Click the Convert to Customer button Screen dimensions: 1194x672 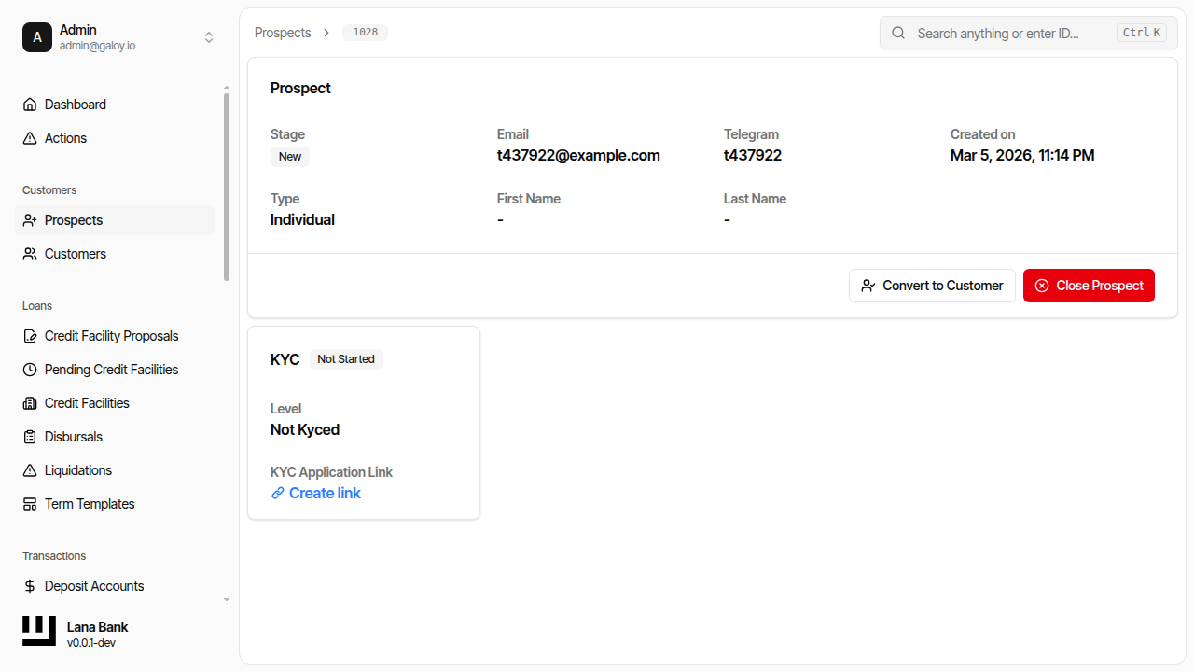pos(932,285)
